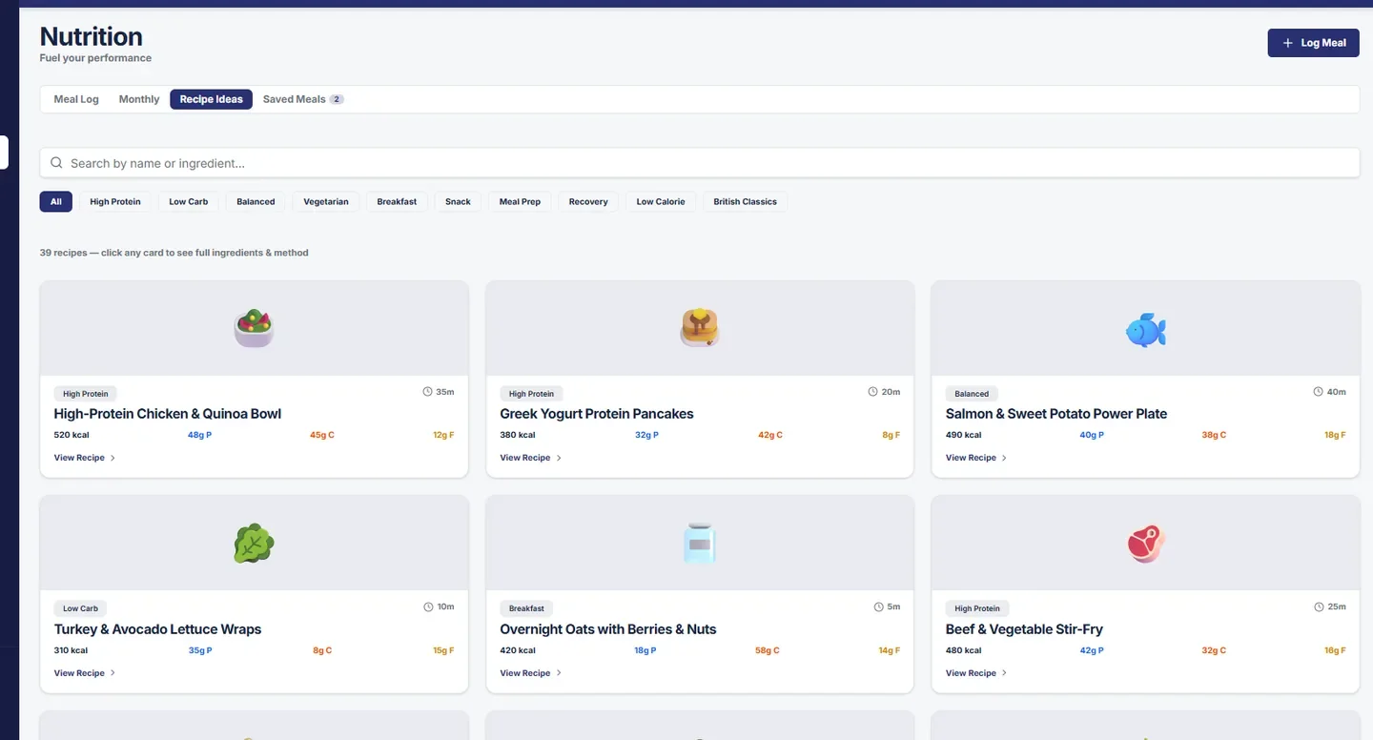Click the plus icon in Log Meal button
Screen dimensions: 1373x740
click(x=1287, y=43)
